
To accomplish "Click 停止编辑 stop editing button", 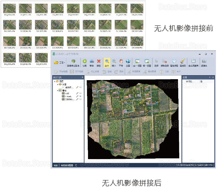I will [x=92, y=71].
